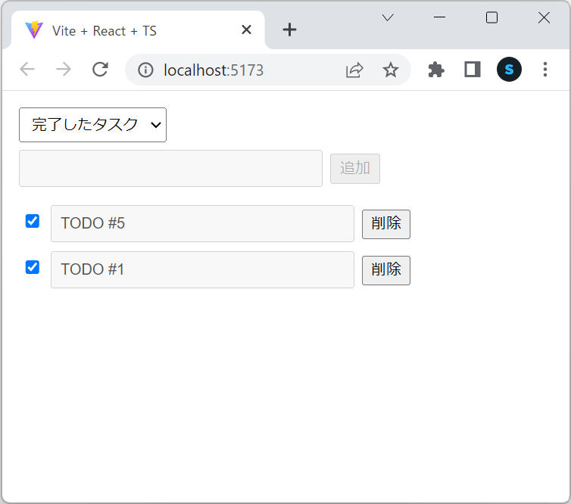
Task: Uncheck the TODO #5 checkbox
Action: 33,221
